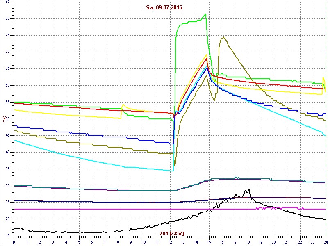
Task: Click hour 0 on the time axis
Action: 14,241
